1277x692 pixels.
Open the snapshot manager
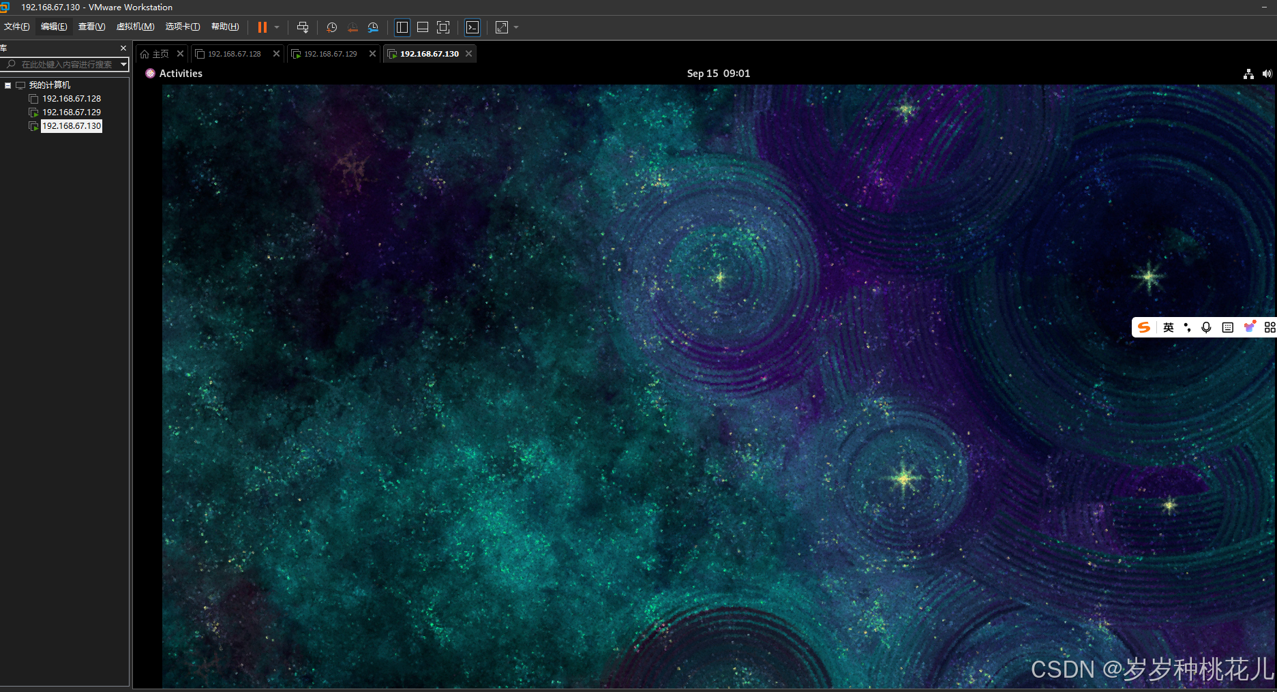pos(373,27)
